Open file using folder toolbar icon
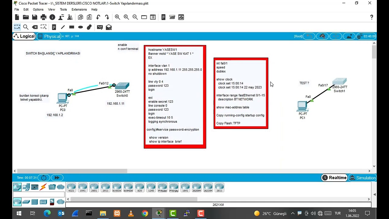This screenshot has width=389, height=219. tap(26, 17)
